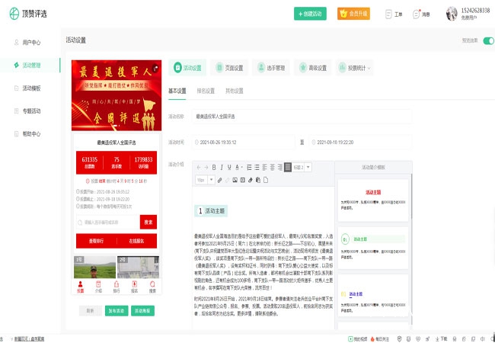
Task: Click the 顶赞评选 logo
Action: [28, 14]
